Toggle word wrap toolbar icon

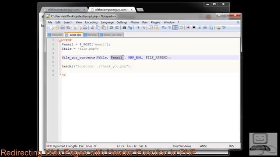[164, 27]
